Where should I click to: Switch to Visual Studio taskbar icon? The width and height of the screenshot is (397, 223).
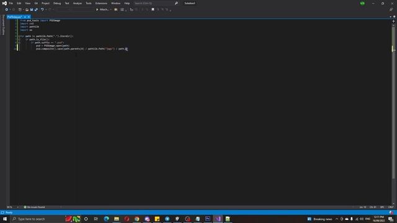click(x=218, y=219)
